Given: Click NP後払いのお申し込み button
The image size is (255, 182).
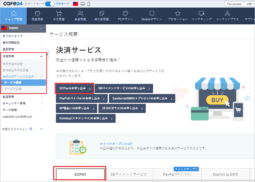Looking at the screenshot, I should point(77,108).
